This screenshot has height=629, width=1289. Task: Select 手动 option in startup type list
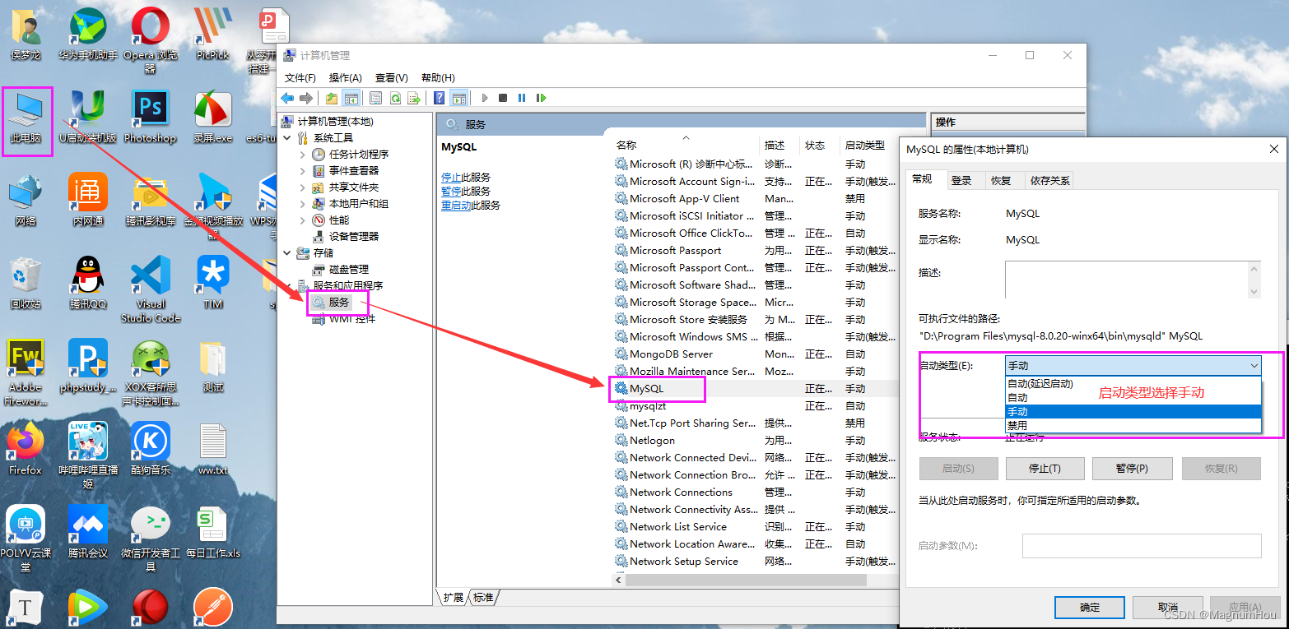click(x=1133, y=412)
